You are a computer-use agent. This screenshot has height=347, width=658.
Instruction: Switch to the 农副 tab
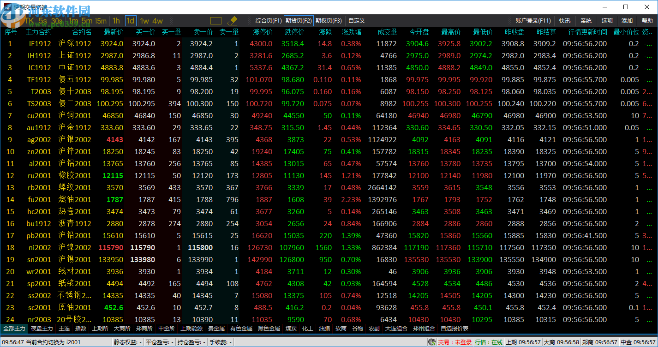374,329
